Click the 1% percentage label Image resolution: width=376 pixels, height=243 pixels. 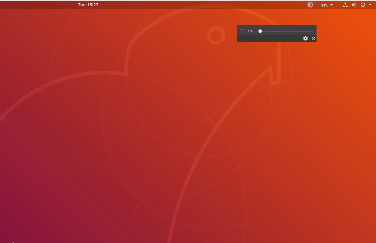(250, 31)
